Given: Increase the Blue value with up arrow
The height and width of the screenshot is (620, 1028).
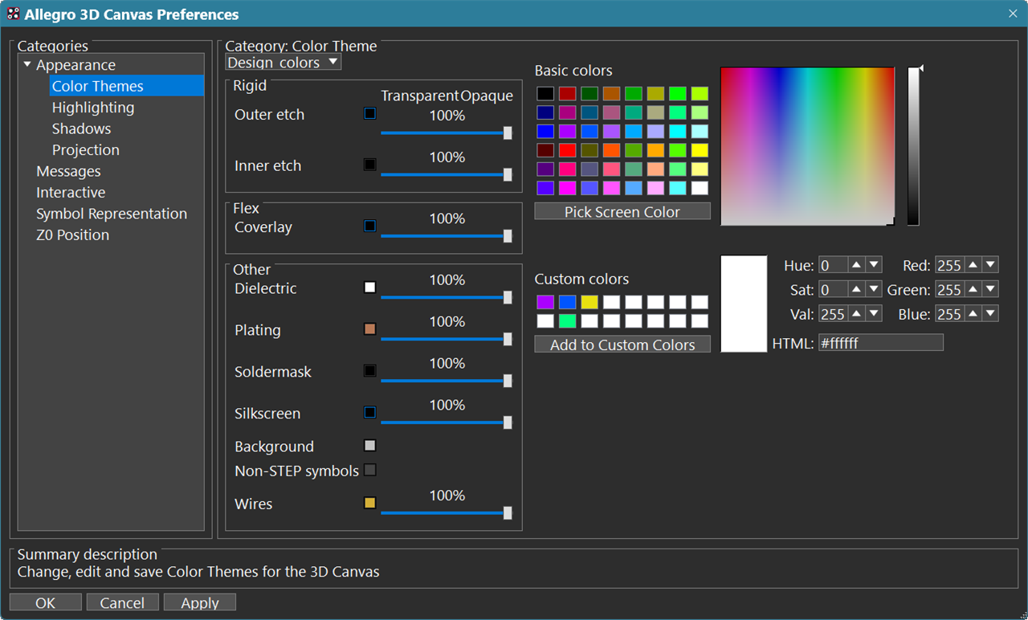Looking at the screenshot, I should pyautogui.click(x=973, y=313).
